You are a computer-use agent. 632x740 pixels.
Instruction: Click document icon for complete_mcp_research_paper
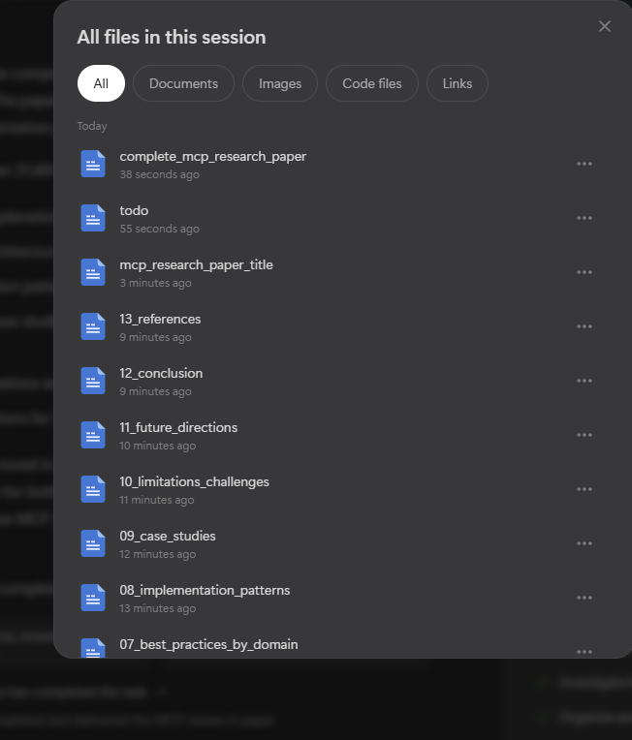(93, 164)
